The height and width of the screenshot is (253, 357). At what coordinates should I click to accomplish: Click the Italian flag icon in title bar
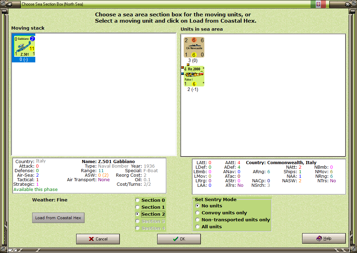pos(318,4)
